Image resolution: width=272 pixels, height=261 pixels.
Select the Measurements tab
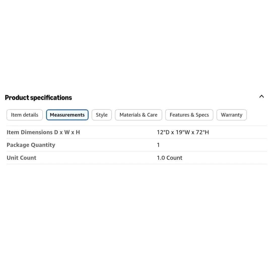[67, 115]
